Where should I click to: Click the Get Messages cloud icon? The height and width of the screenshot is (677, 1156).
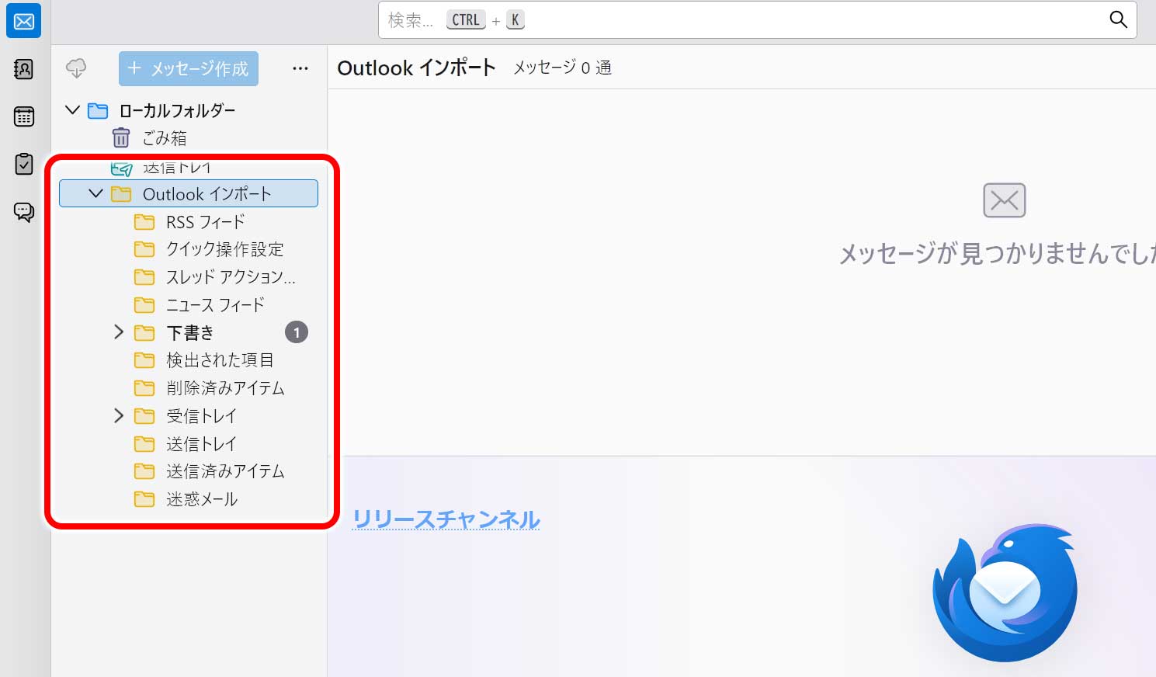[76, 68]
